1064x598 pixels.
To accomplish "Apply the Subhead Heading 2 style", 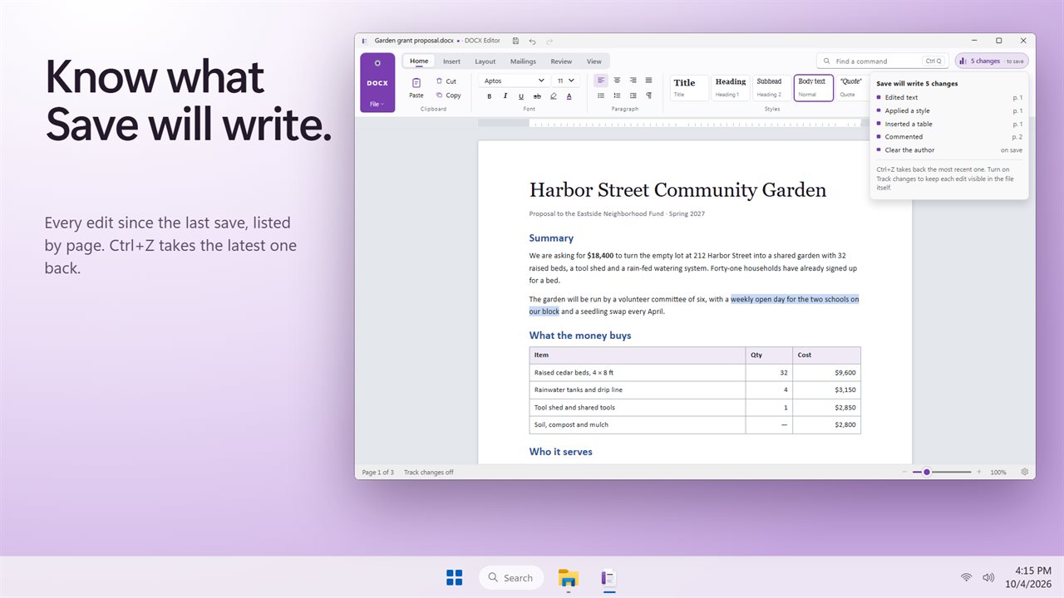I will [x=772, y=88].
